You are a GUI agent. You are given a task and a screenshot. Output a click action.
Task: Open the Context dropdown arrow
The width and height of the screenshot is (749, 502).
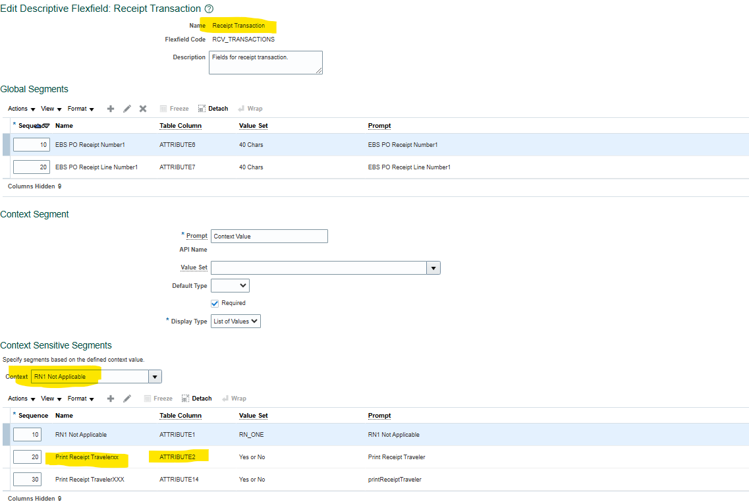(155, 377)
